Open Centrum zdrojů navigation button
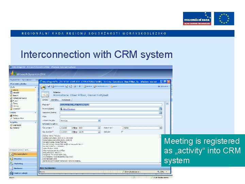Viewport: 245px width, 184px height. (x=23, y=173)
